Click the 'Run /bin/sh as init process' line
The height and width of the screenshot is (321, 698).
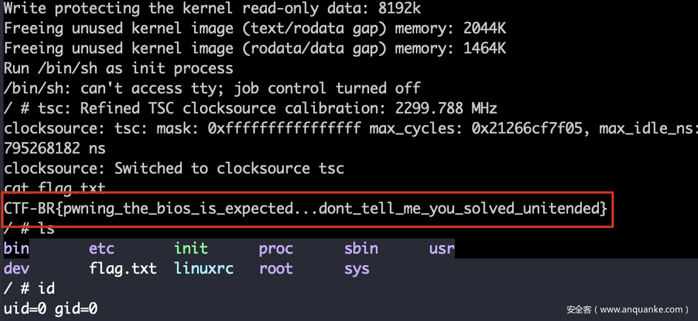point(119,69)
